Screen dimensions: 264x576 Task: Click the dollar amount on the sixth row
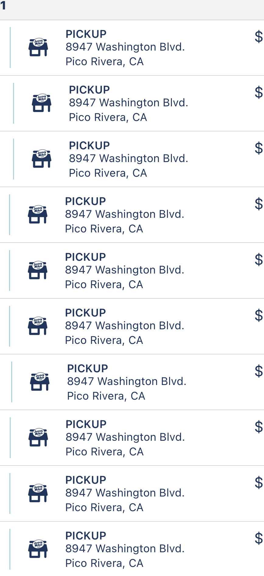point(259,315)
